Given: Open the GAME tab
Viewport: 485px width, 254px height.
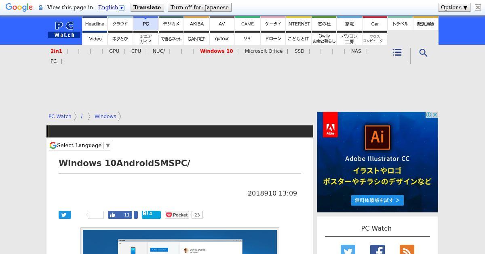Looking at the screenshot, I should pyautogui.click(x=247, y=24).
